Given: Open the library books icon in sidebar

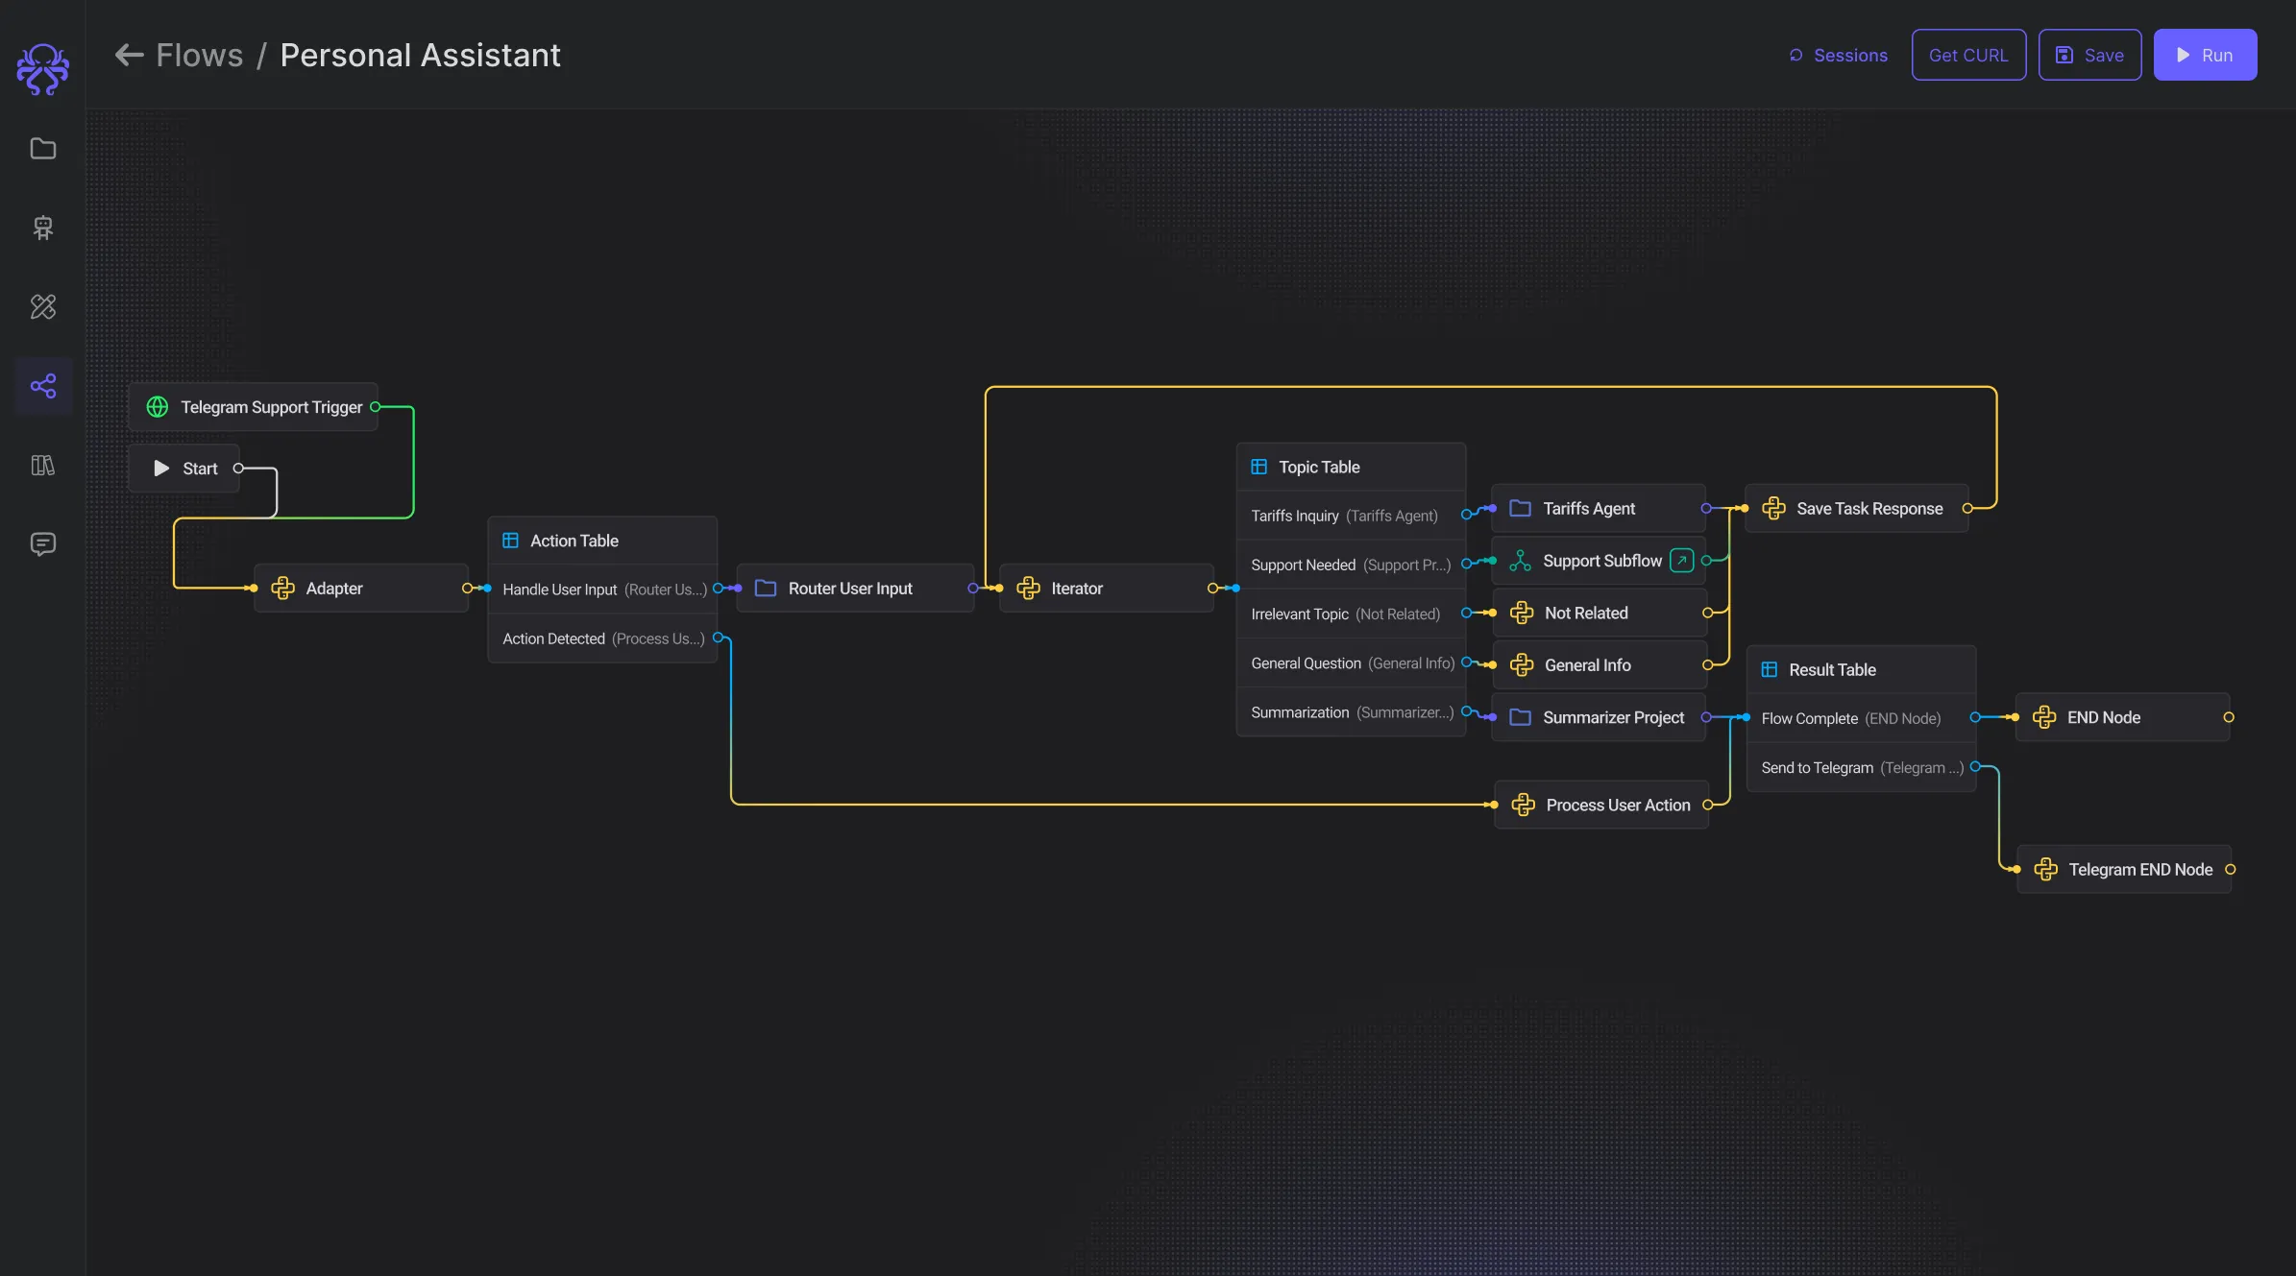Looking at the screenshot, I should pos(43,466).
